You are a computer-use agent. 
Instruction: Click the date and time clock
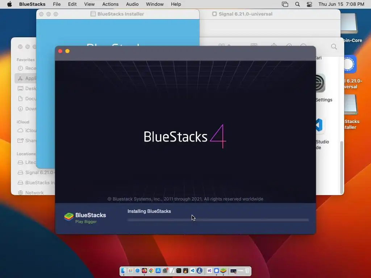341,4
